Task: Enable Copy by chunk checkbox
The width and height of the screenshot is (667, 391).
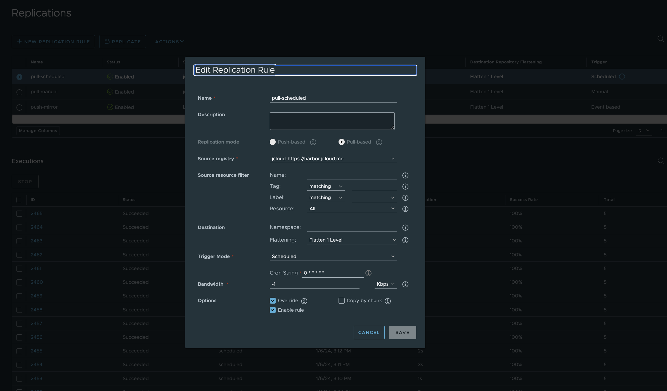Action: point(341,301)
